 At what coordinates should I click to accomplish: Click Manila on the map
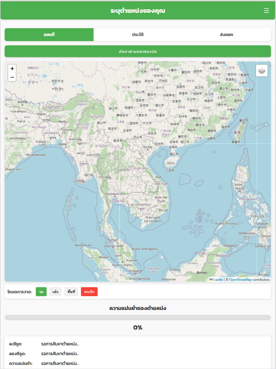(x=240, y=188)
